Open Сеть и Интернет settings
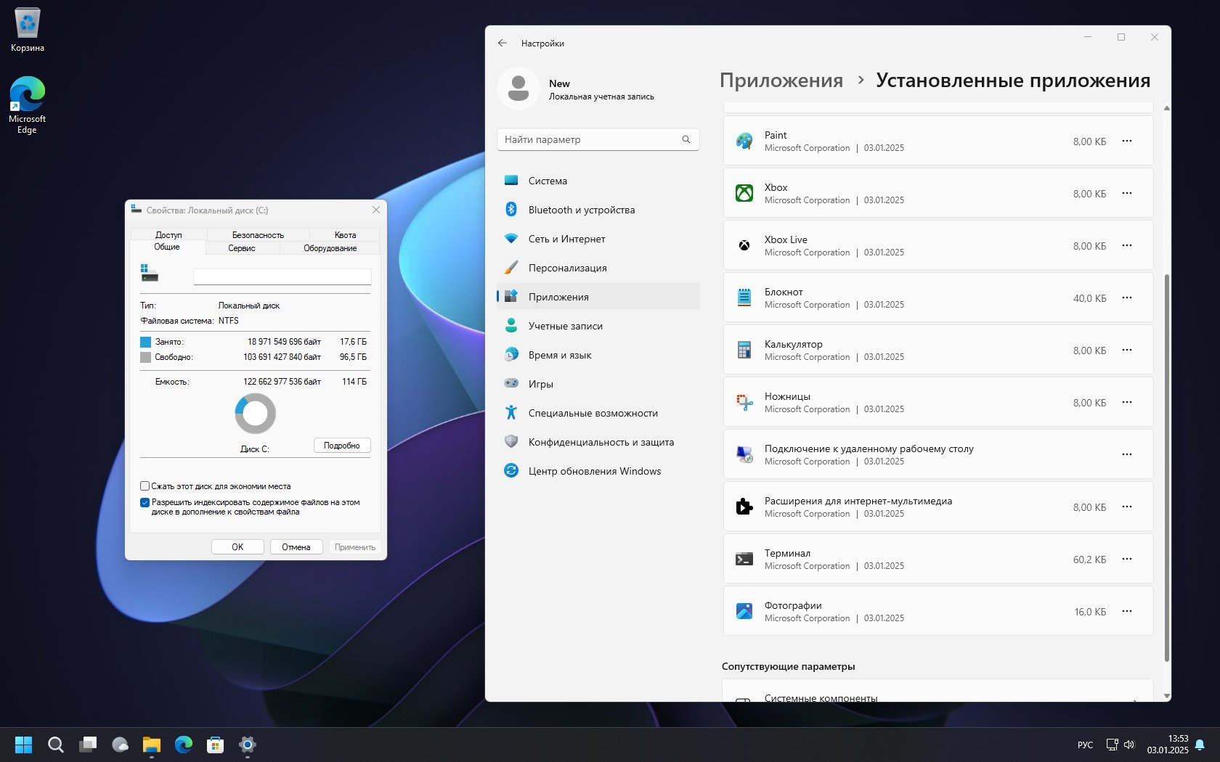This screenshot has width=1220, height=762. pyautogui.click(x=598, y=239)
